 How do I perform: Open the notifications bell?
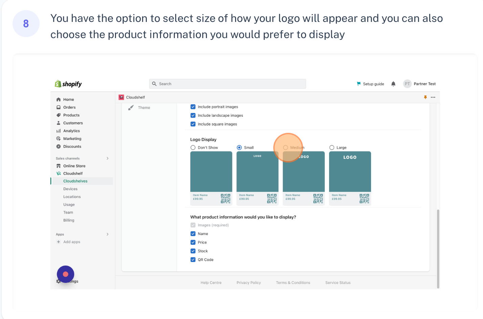(x=393, y=84)
